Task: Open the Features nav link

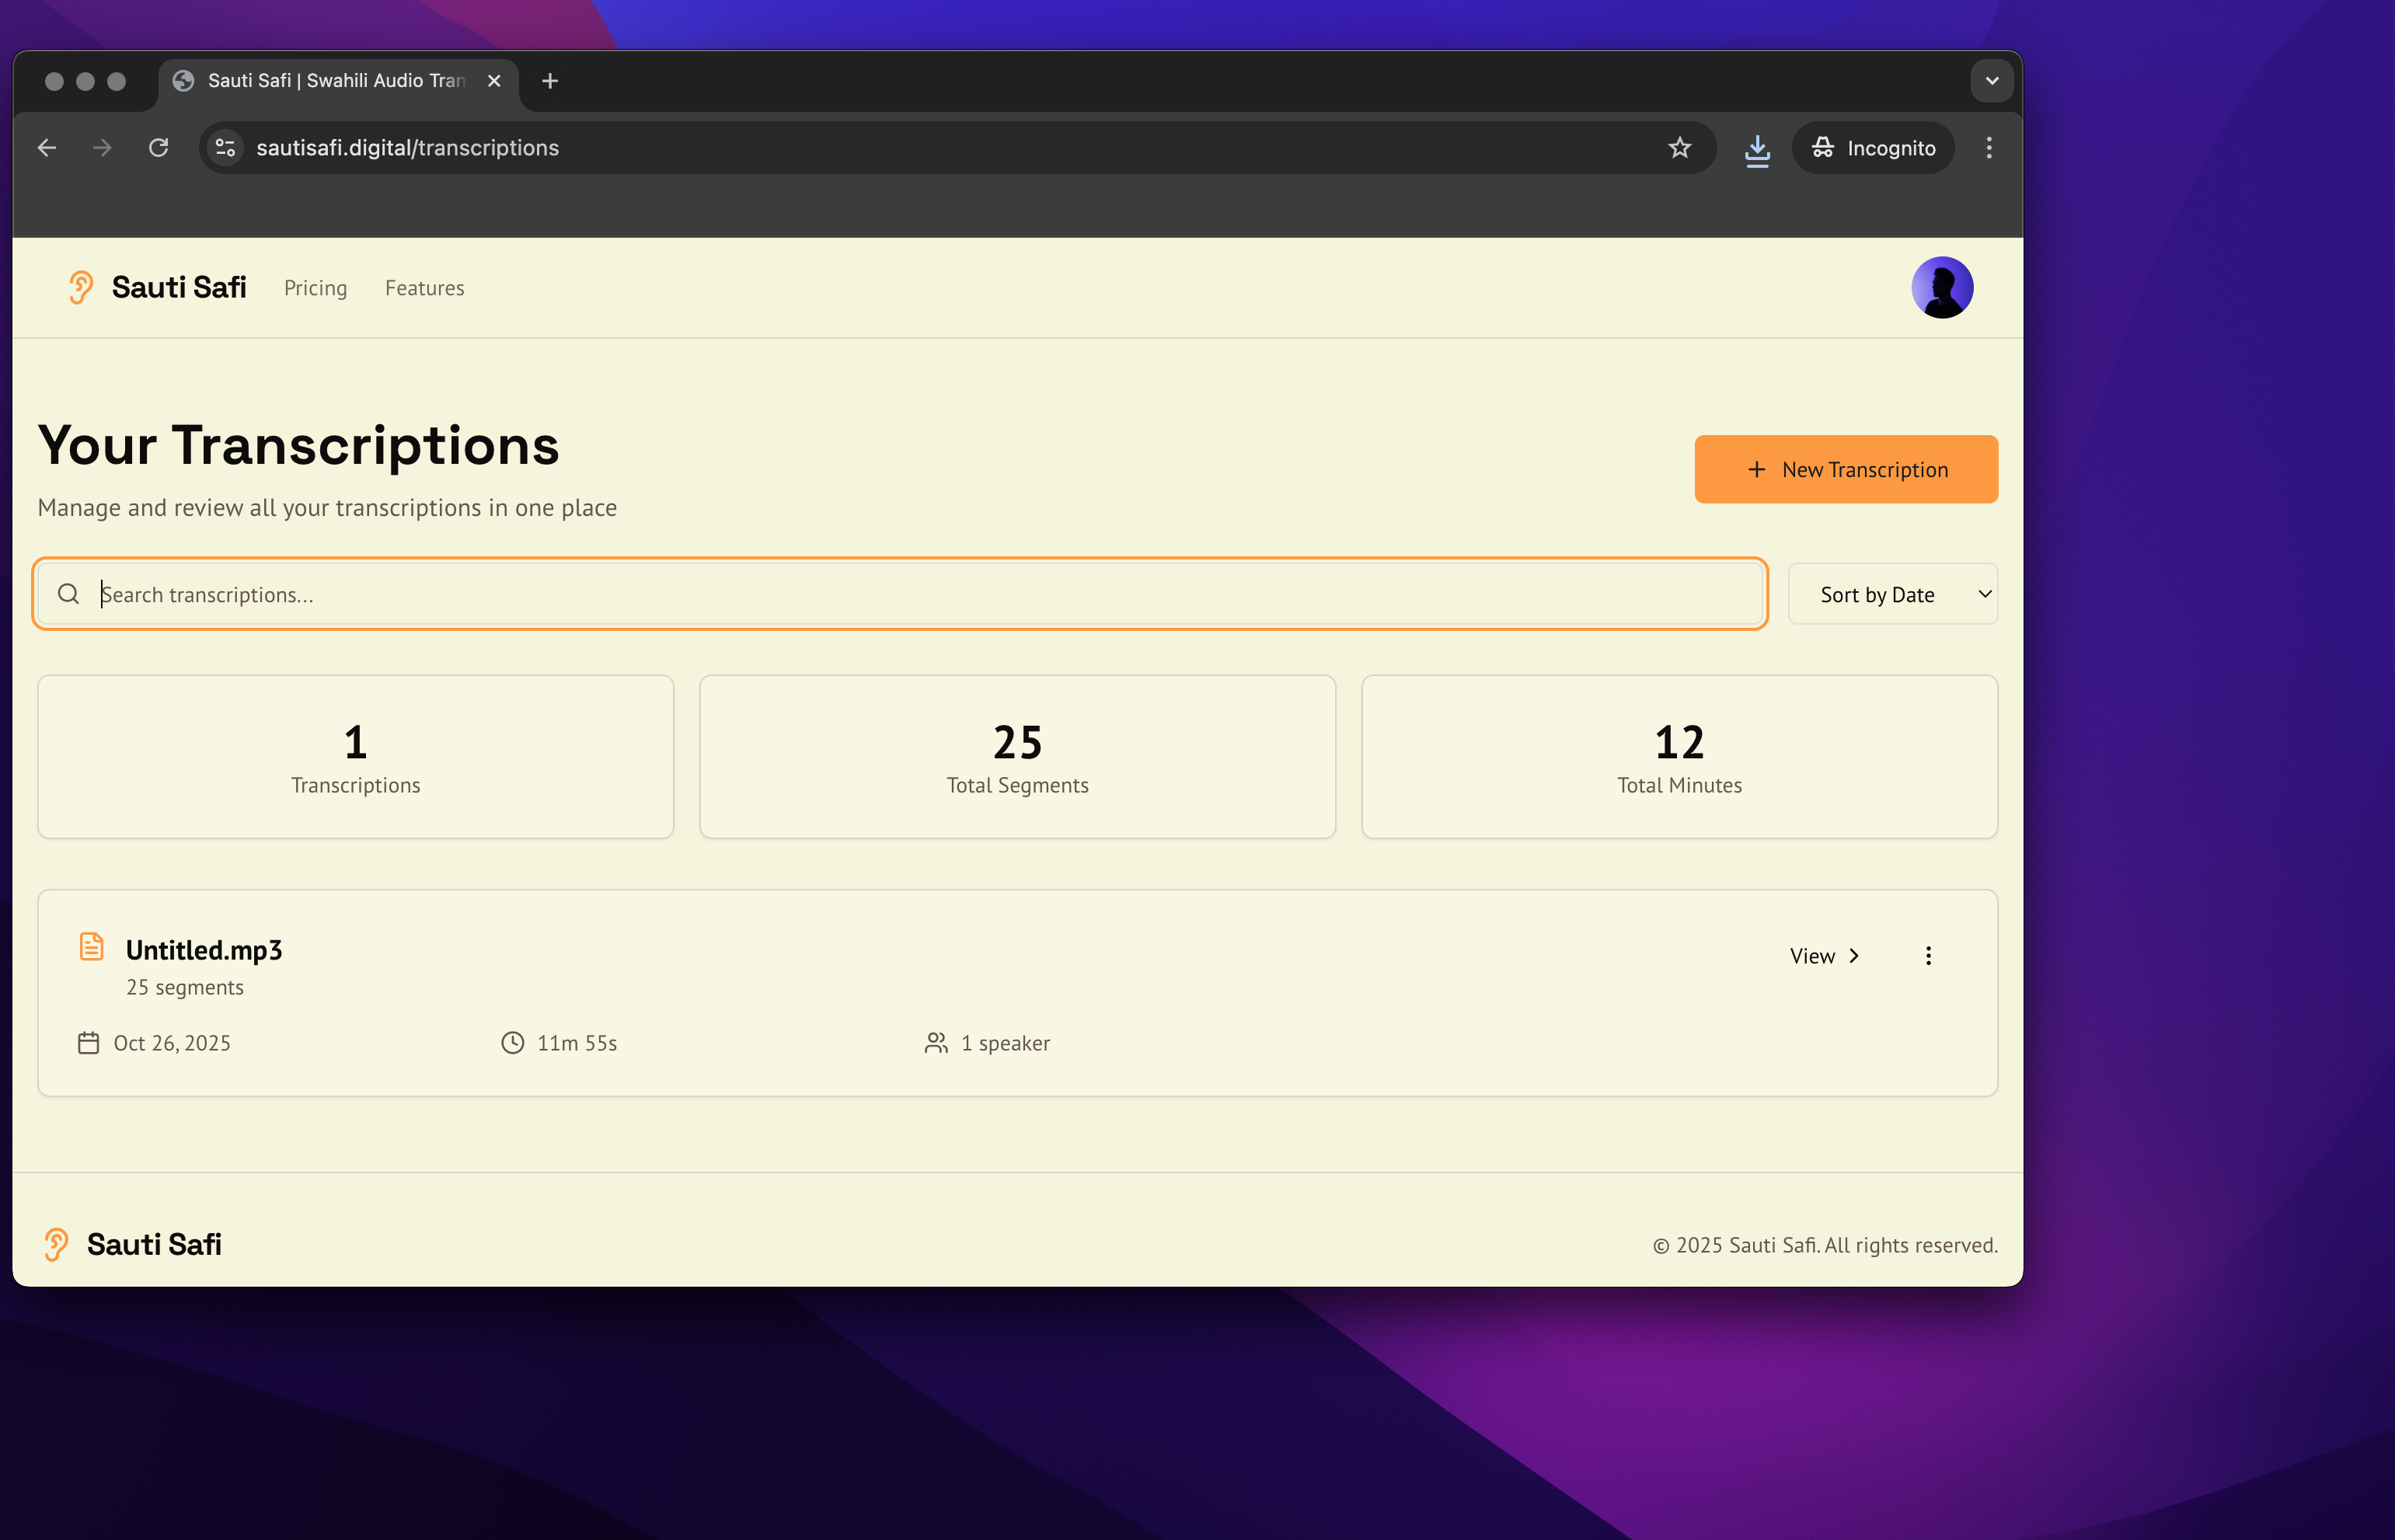Action: tap(424, 288)
